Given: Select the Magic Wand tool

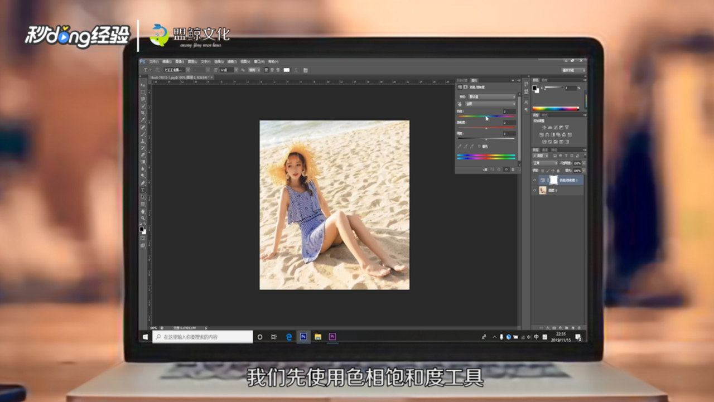Looking at the screenshot, I should pyautogui.click(x=143, y=106).
